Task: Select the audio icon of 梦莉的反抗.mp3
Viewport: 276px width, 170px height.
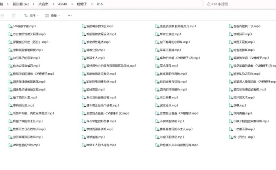Action: 10,105
